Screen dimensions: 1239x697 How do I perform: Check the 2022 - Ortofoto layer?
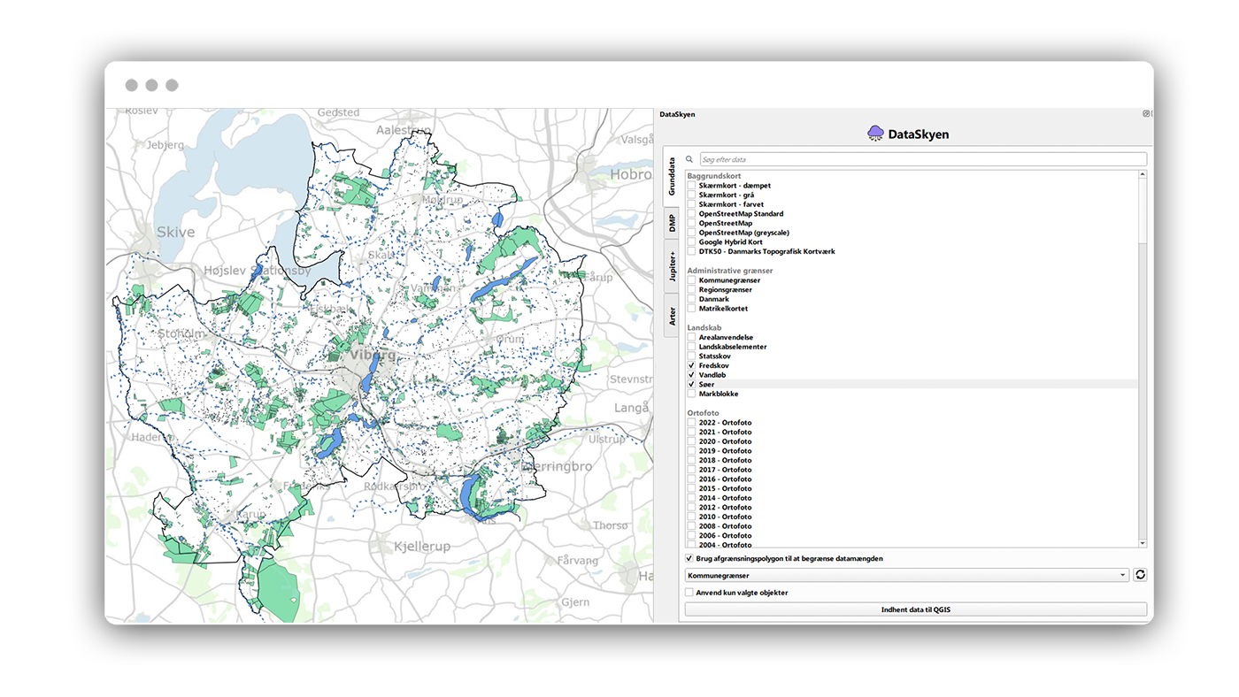691,423
